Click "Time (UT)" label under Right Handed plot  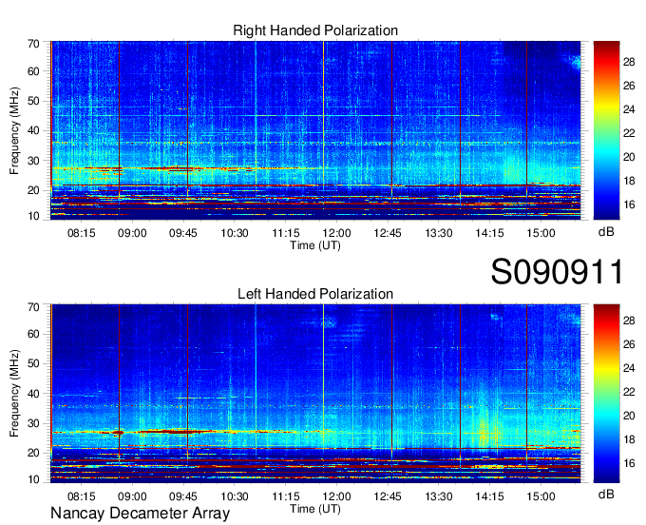[315, 245]
